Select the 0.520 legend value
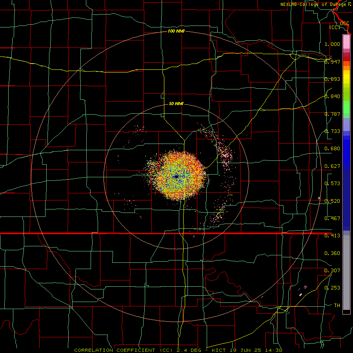This screenshot has width=353, height=353. point(332,201)
